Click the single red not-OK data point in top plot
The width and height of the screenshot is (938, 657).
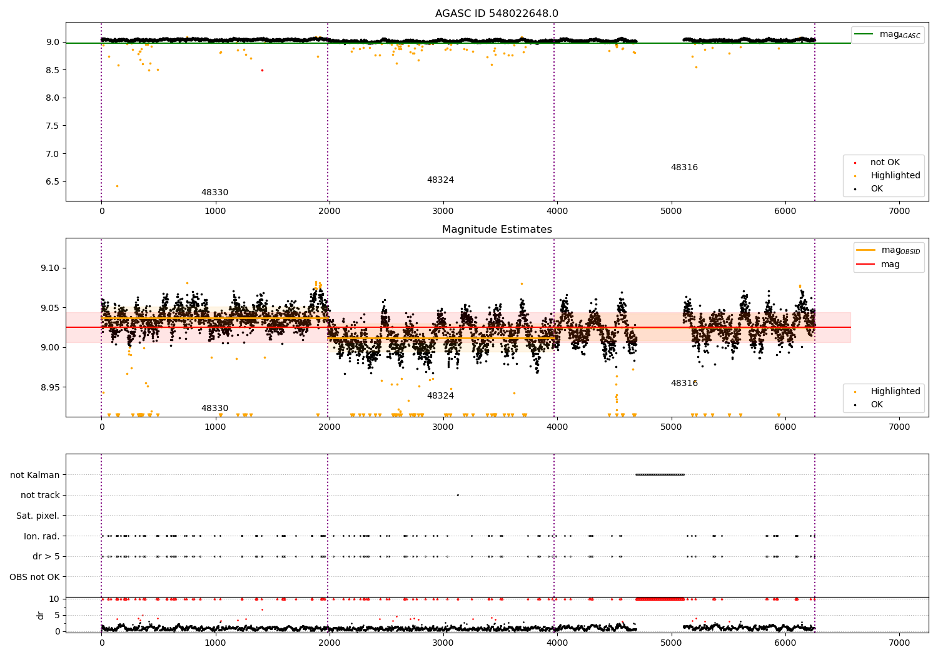click(x=262, y=70)
